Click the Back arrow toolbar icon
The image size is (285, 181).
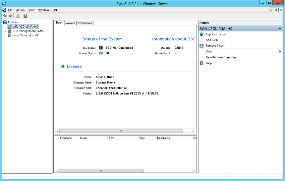[5, 16]
